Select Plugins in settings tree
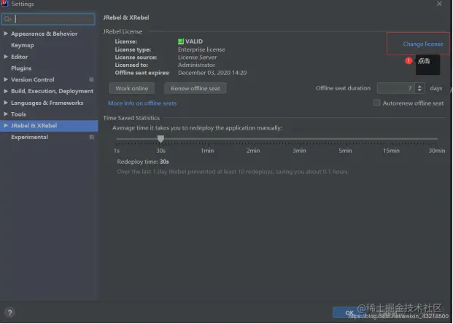The width and height of the screenshot is (453, 324). point(21,68)
